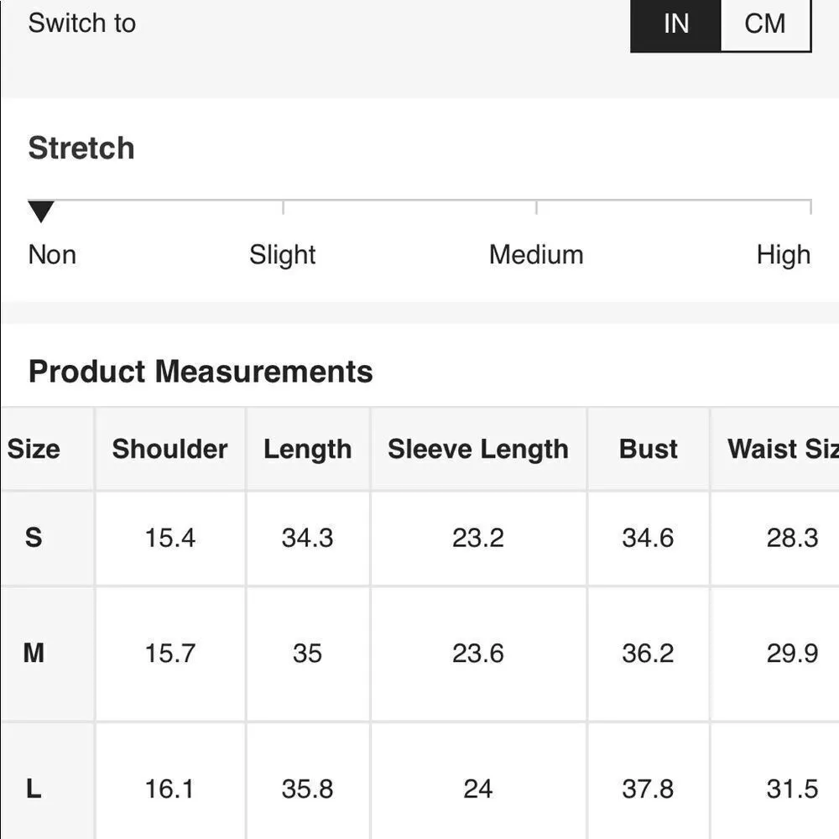Select the High stretch label
The width and height of the screenshot is (839, 839).
pos(783,255)
